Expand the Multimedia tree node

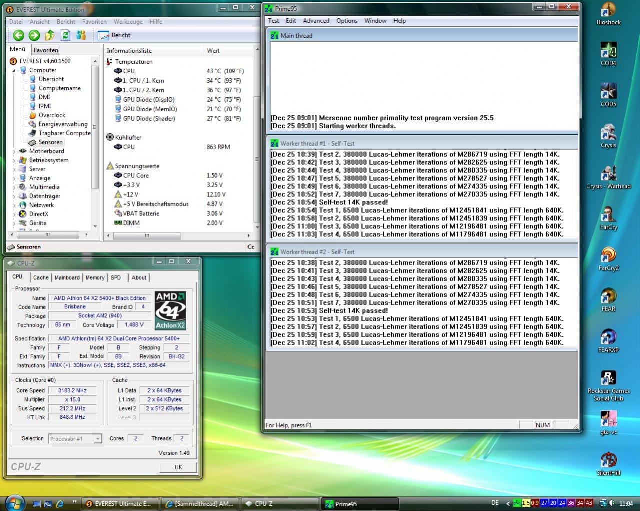pos(14,187)
